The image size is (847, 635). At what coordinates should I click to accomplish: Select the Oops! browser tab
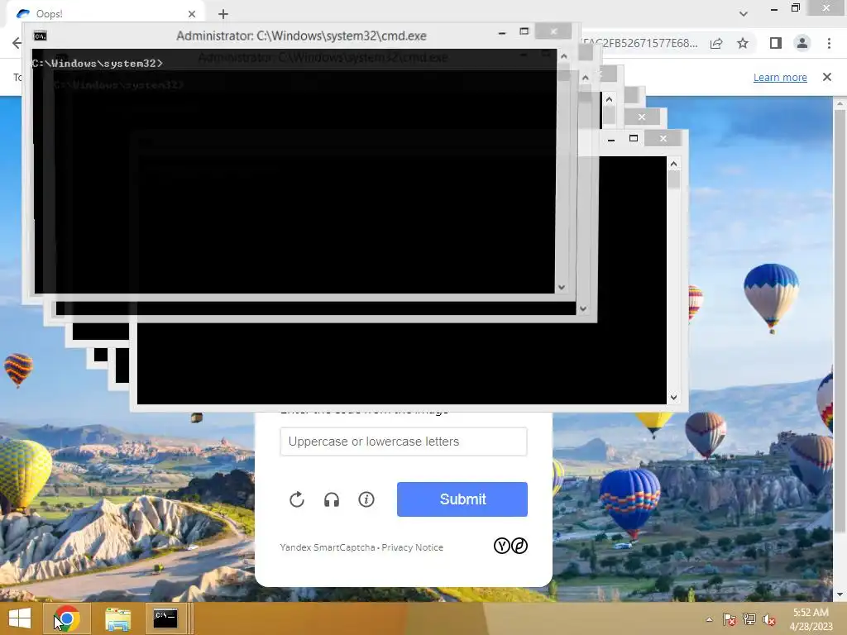coord(107,13)
